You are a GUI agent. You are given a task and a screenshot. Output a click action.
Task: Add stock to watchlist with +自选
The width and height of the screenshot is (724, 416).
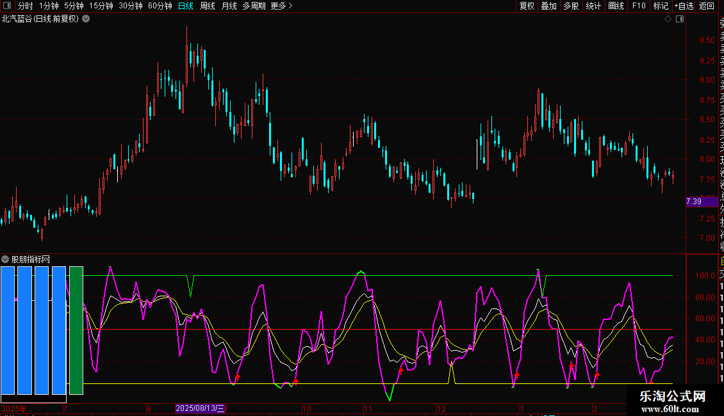click(x=683, y=6)
